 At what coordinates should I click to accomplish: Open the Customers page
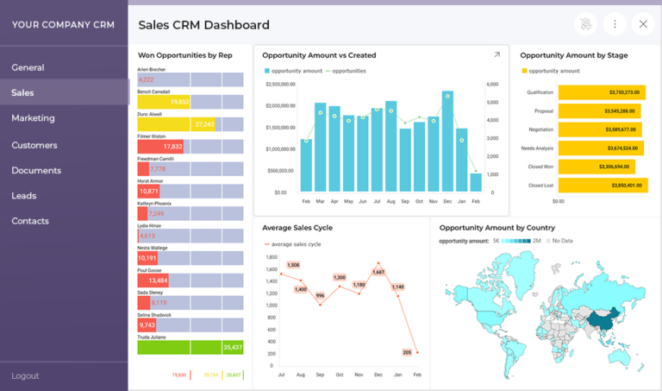(x=34, y=145)
